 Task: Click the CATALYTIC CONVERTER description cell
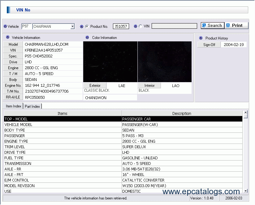[182, 180]
